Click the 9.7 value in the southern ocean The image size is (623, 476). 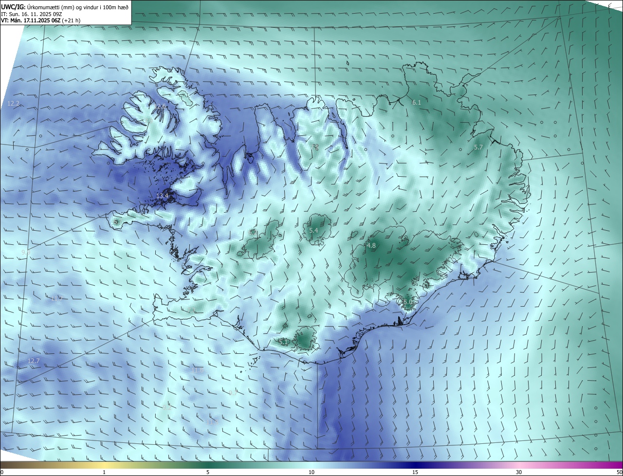point(233,393)
